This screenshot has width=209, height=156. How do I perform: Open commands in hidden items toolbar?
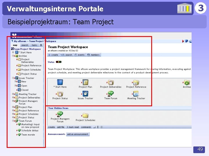coord(86,127)
